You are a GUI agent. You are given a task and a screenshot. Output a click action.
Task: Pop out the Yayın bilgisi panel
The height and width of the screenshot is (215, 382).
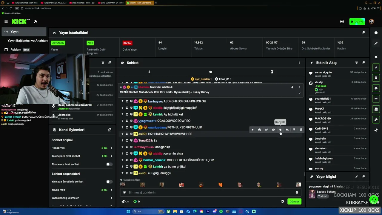point(363,177)
